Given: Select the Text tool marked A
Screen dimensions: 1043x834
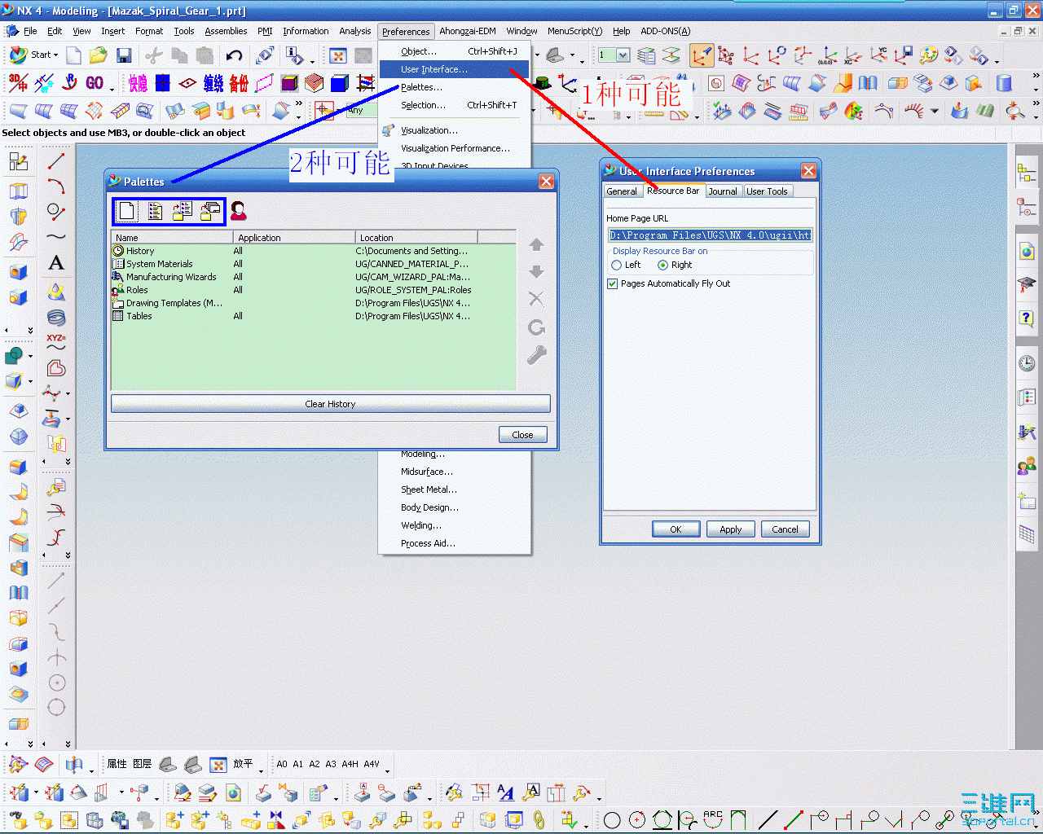Looking at the screenshot, I should 55,262.
